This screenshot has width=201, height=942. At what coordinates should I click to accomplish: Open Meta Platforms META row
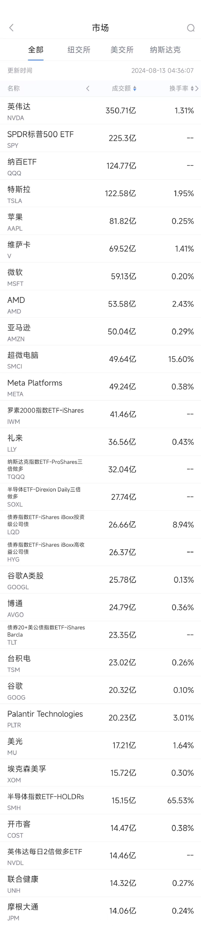click(x=100, y=387)
